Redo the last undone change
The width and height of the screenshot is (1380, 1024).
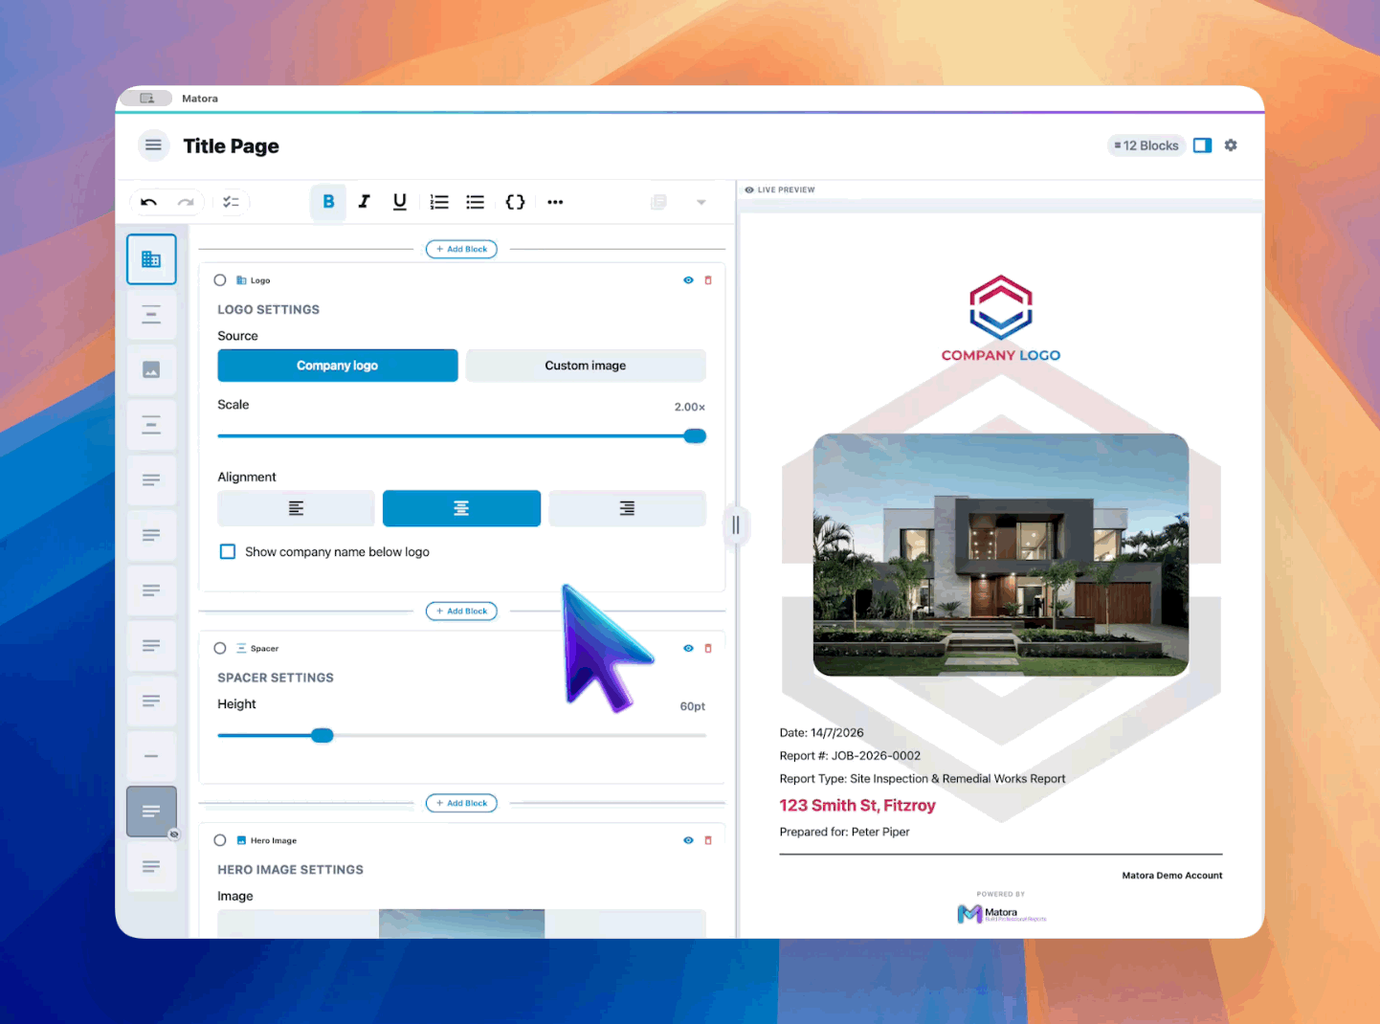(186, 202)
